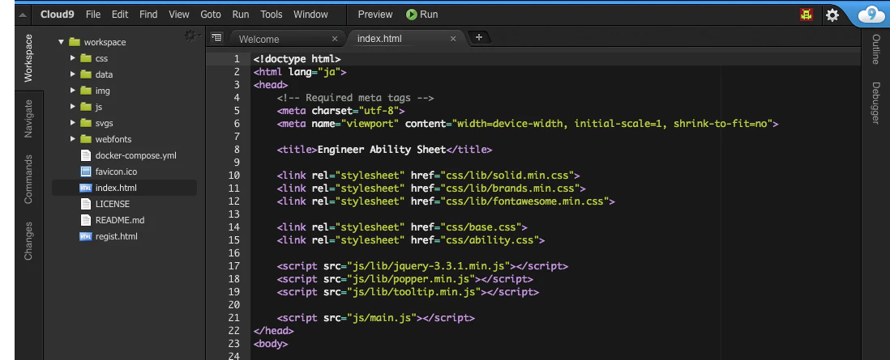Screen dimensions: 890x360
Task: Expand the css folder
Action: (x=73, y=57)
